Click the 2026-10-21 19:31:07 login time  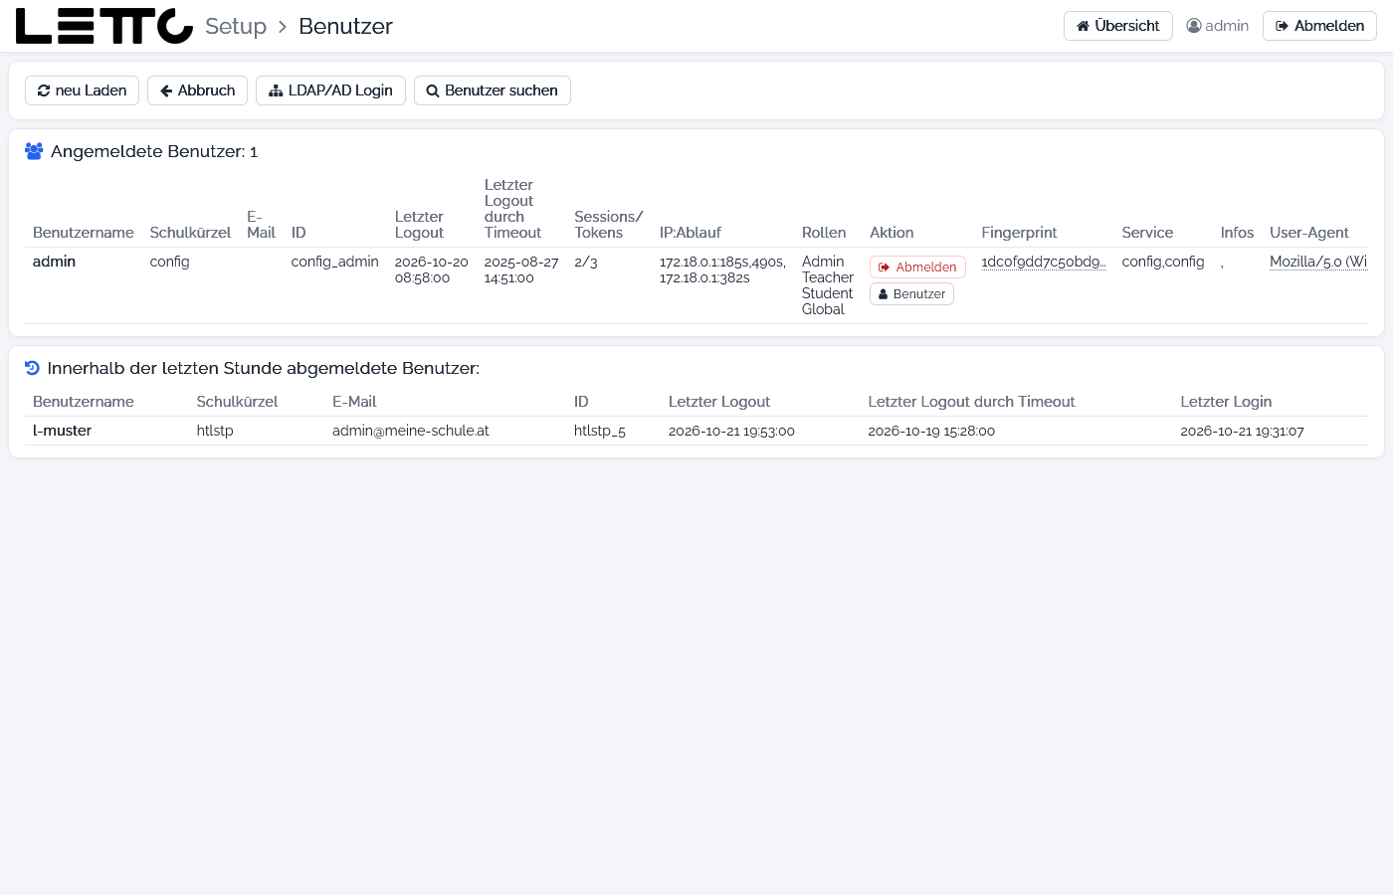point(1242,431)
